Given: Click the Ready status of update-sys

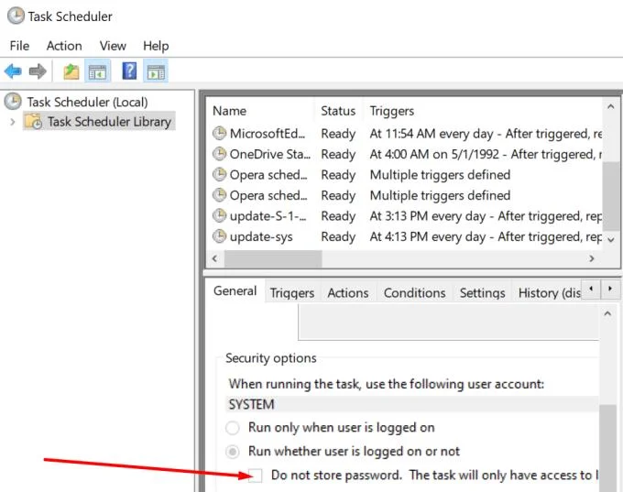Looking at the screenshot, I should pyautogui.click(x=338, y=237).
